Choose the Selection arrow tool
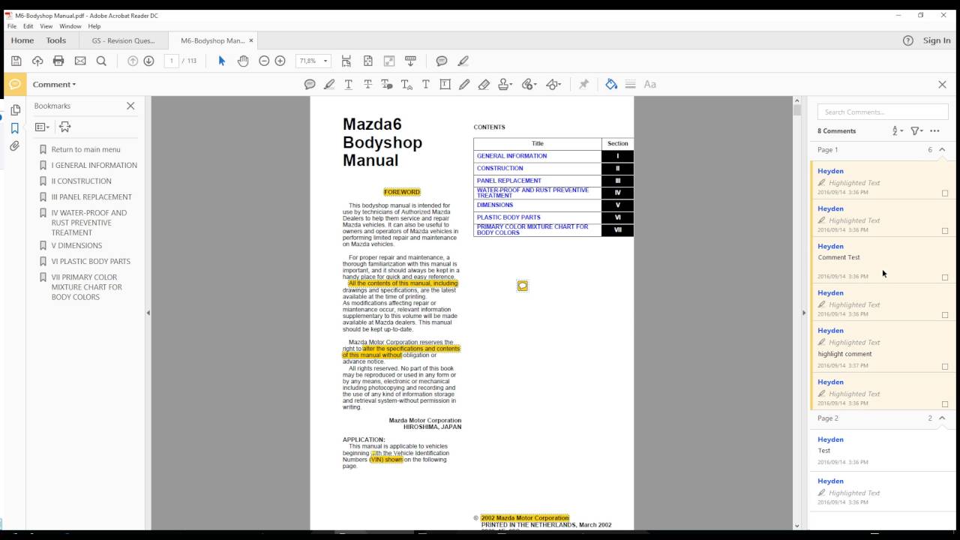This screenshot has width=960, height=540. click(x=222, y=61)
